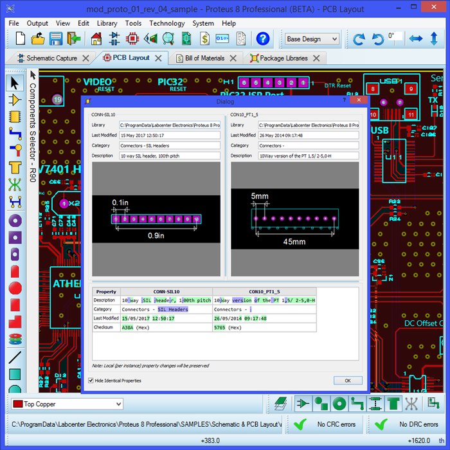Screen dimensions: 450x450
Task: Click the red Top Copper color swatch
Action: tap(18, 404)
